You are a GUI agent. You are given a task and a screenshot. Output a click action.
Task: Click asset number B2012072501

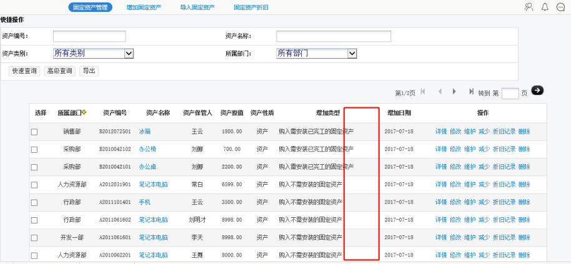pyautogui.click(x=115, y=132)
